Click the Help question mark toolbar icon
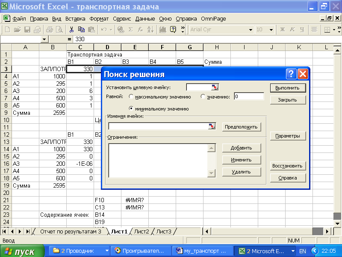 pyautogui.click(x=173, y=29)
